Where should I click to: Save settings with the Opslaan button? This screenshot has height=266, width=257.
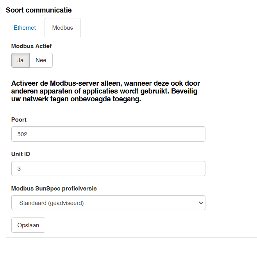click(x=28, y=225)
